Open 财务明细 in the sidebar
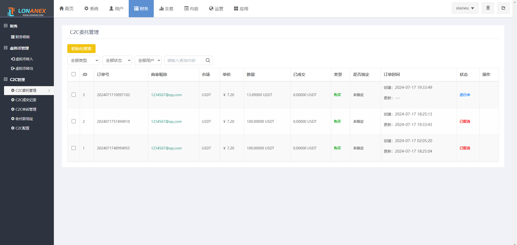The height and width of the screenshot is (245, 517). click(20, 37)
